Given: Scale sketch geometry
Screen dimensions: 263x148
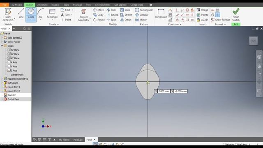Looking at the screenshot, I should point(125,10).
